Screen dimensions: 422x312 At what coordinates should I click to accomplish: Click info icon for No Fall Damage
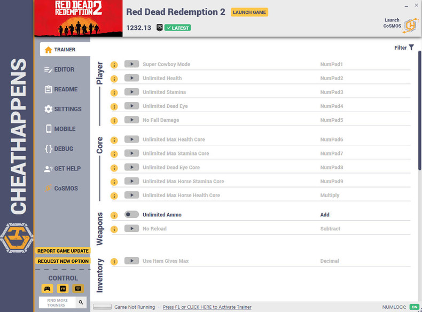pos(114,121)
